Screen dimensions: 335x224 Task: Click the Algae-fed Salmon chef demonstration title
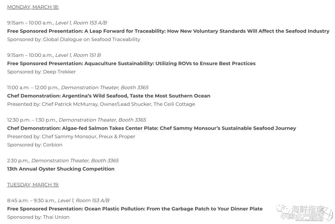click(151, 128)
